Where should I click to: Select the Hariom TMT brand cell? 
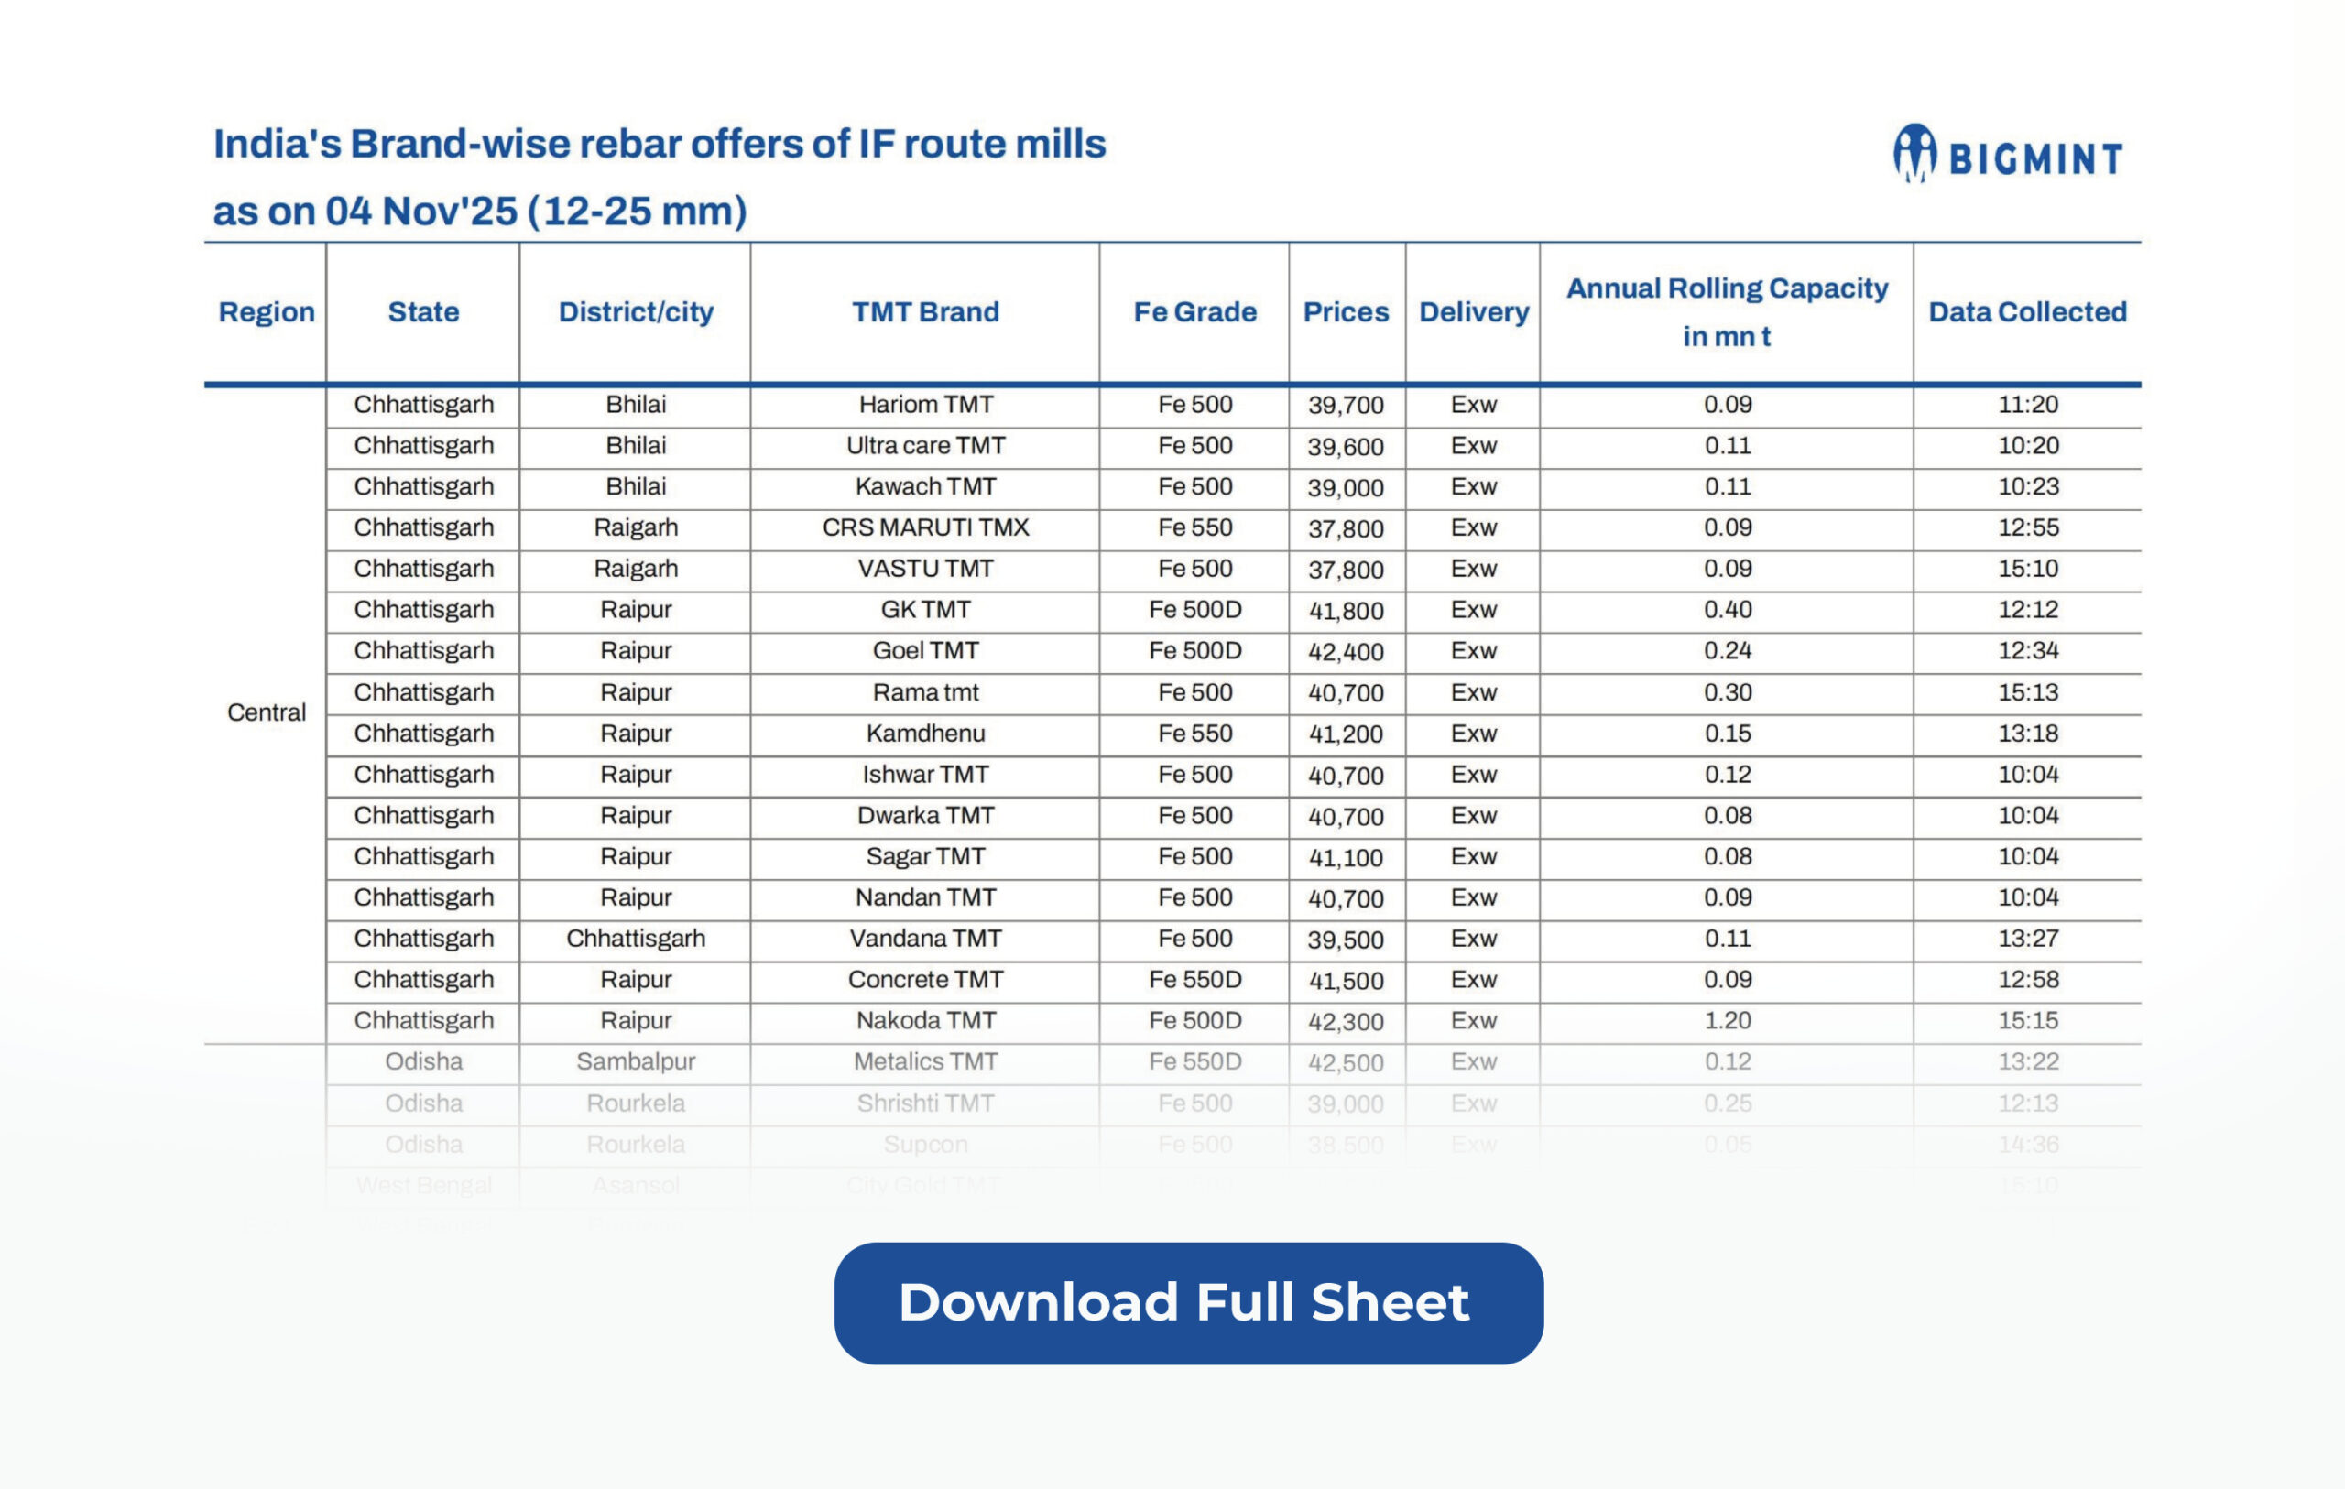pos(925,404)
